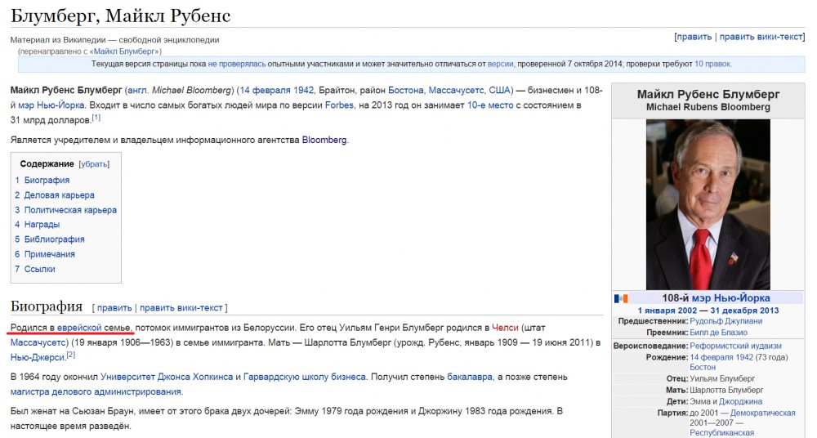The height and width of the screenshot is (438, 817).
Task: Open 'Forbes' link
Action: click(339, 105)
